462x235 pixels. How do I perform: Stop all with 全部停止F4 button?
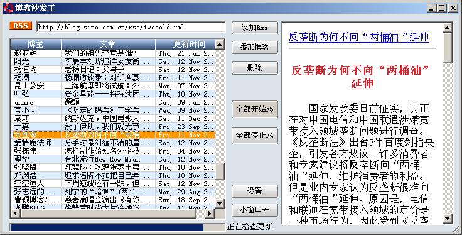coord(255,135)
